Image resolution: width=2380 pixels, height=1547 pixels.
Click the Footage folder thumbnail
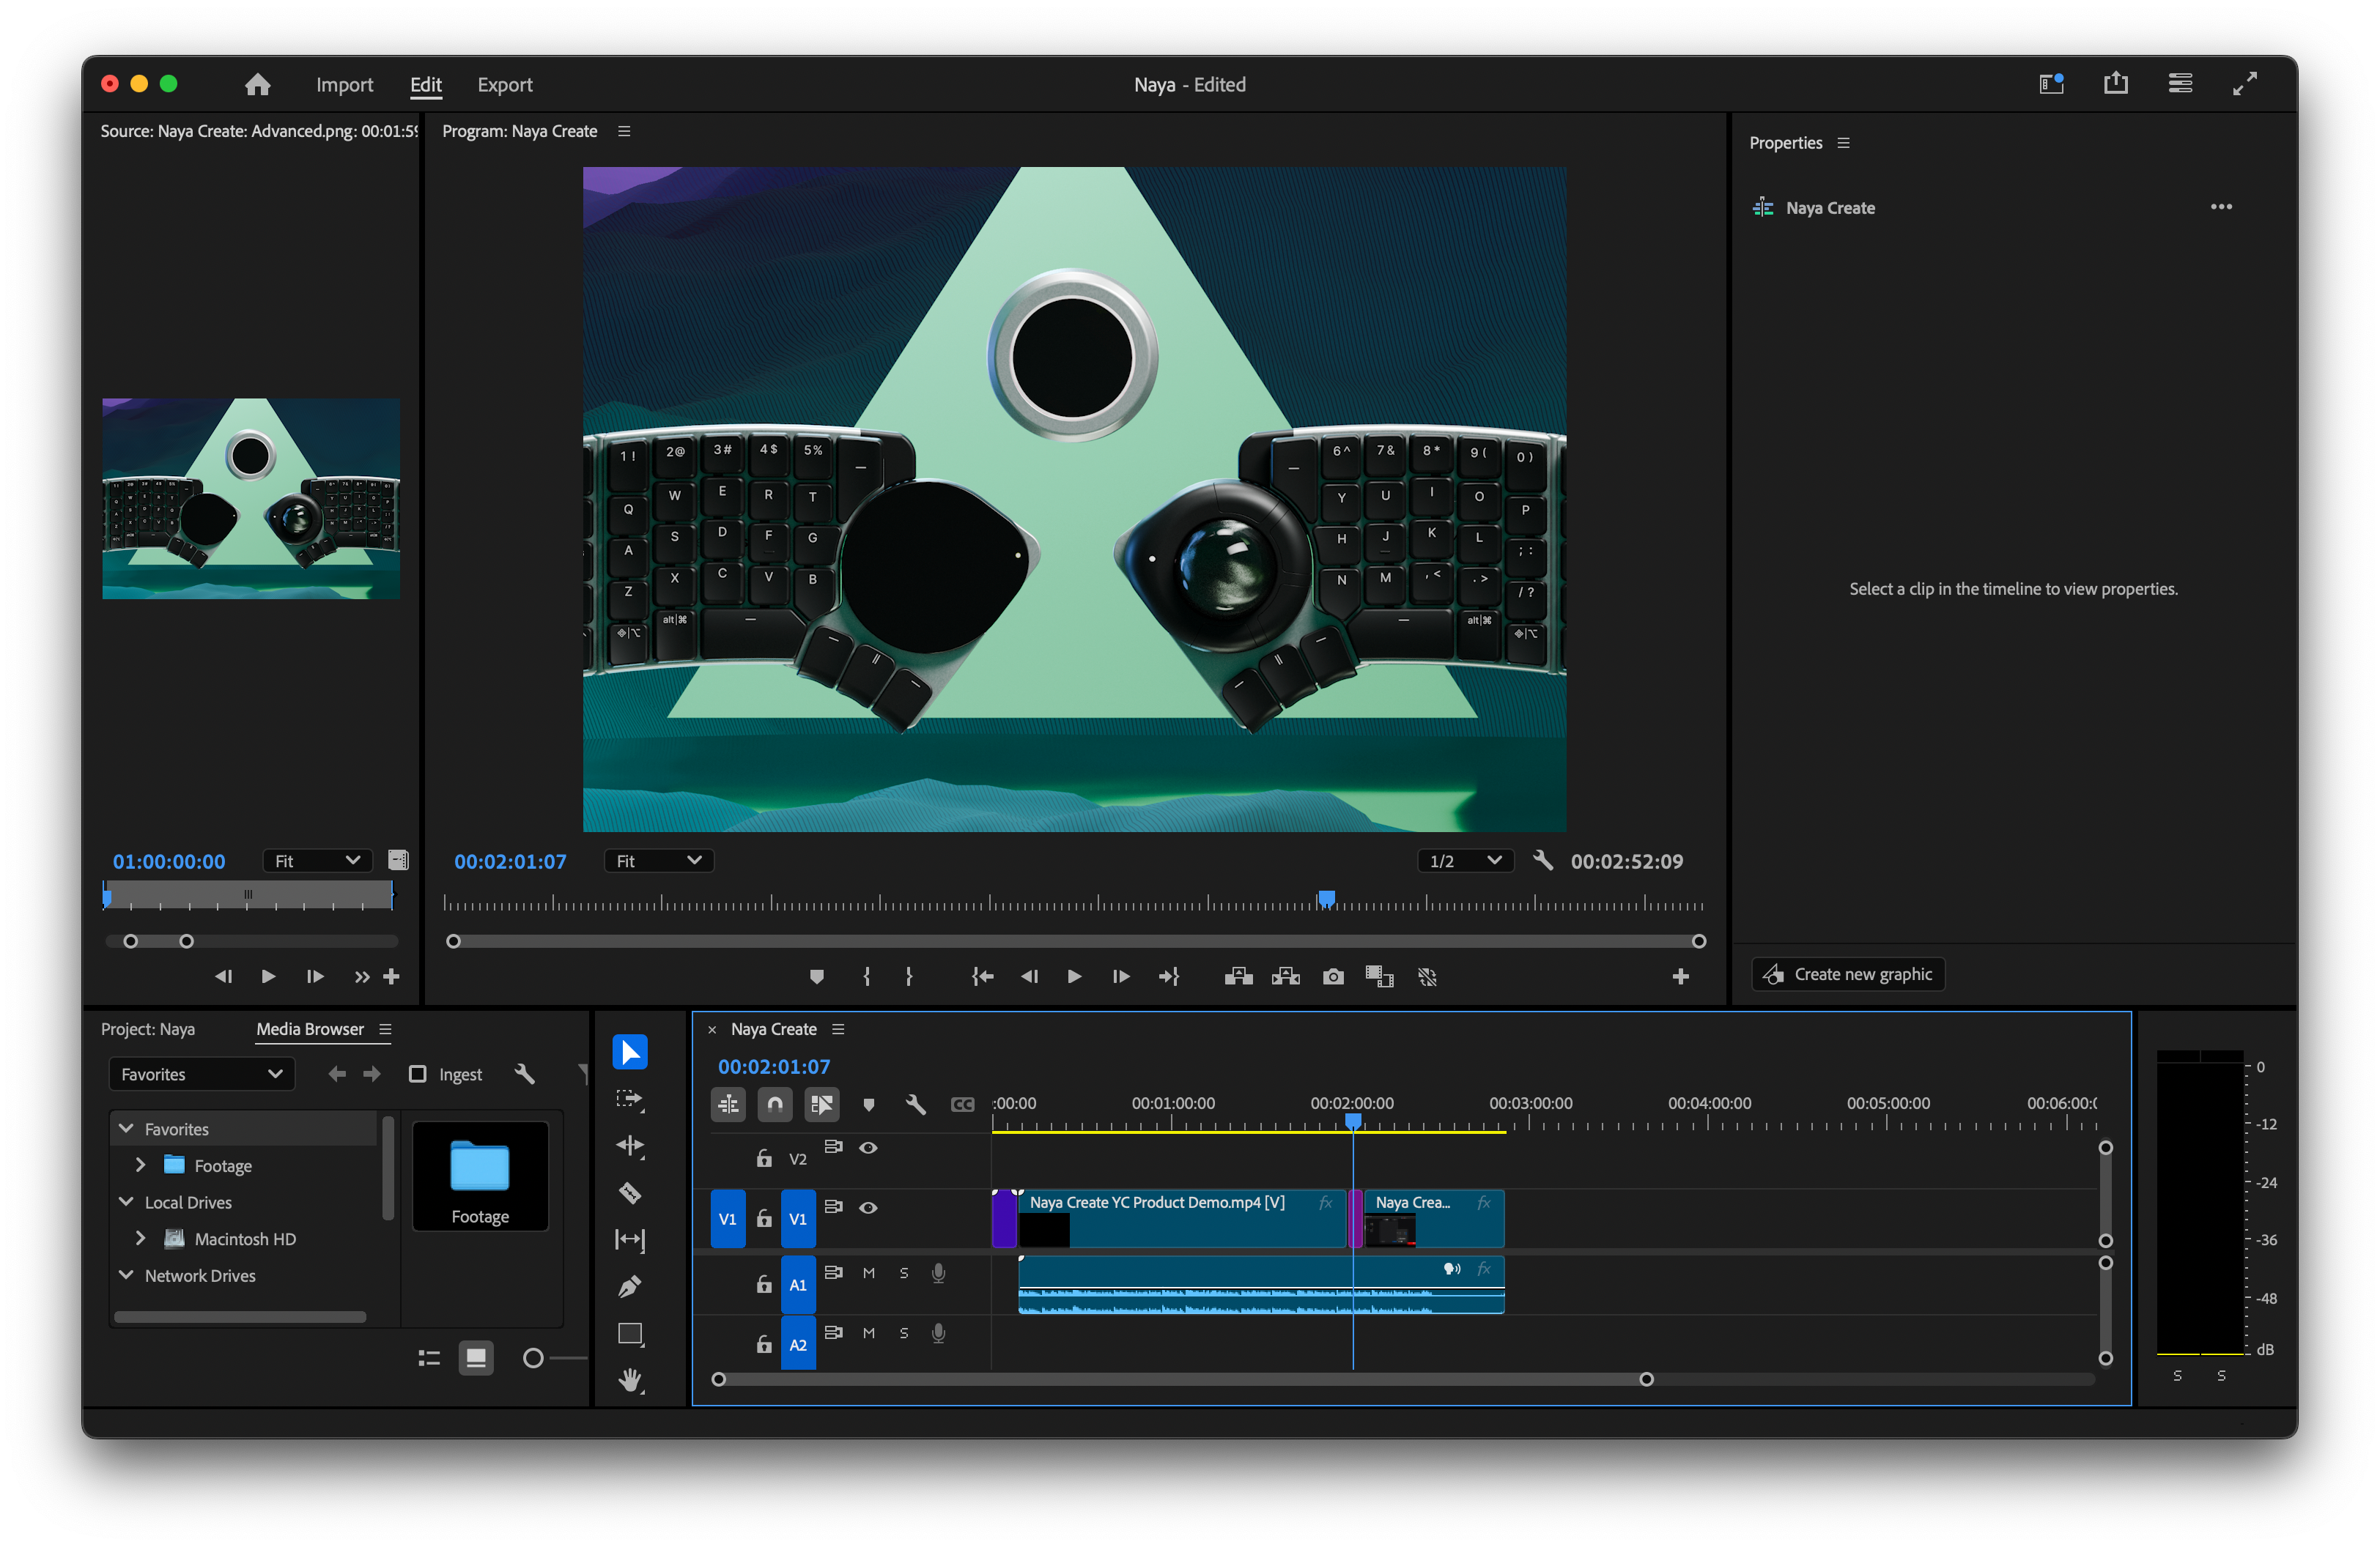click(480, 1174)
